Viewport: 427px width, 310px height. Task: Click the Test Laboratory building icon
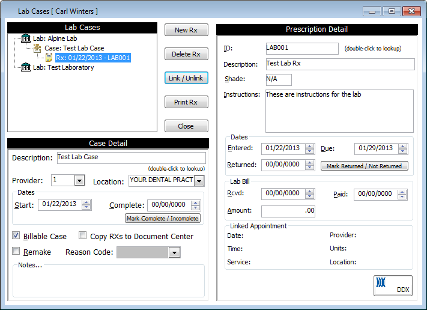[x=26, y=67]
